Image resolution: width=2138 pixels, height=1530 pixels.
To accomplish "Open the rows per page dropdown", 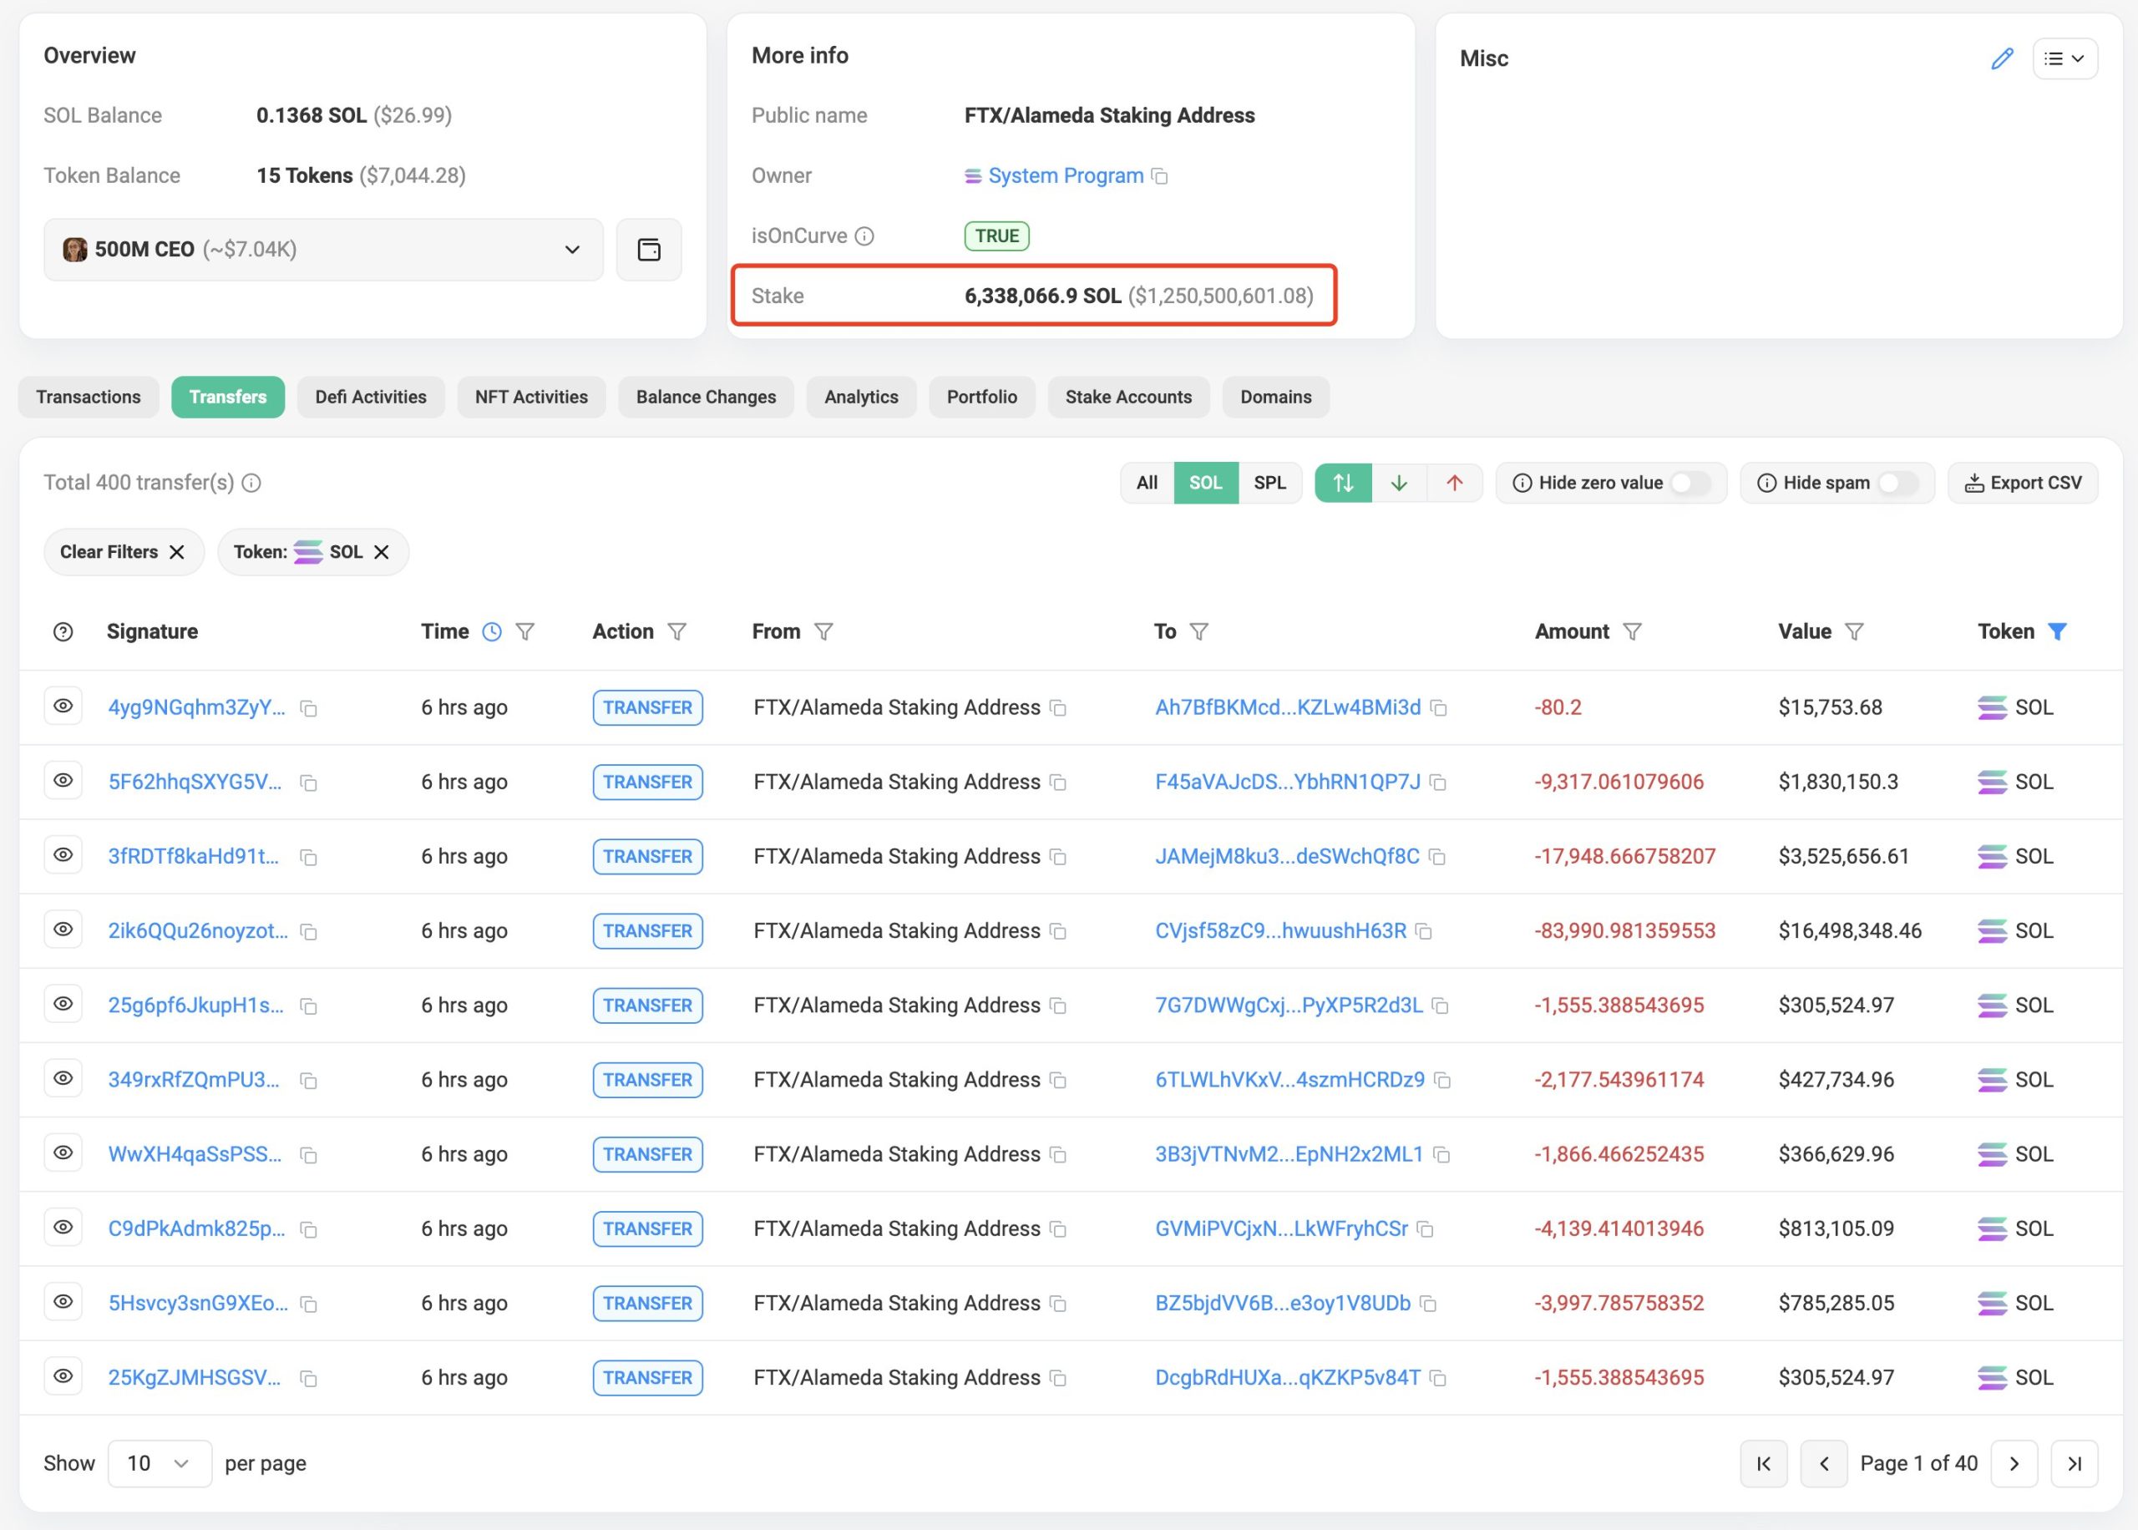I will tap(160, 1463).
